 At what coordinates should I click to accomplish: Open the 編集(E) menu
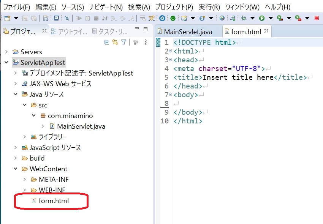tap(46, 7)
